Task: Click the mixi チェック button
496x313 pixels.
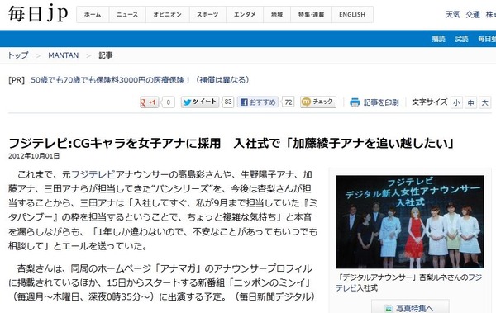Action: pos(318,102)
